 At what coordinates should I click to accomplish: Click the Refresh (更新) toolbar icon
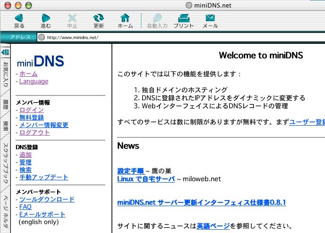[98, 18]
